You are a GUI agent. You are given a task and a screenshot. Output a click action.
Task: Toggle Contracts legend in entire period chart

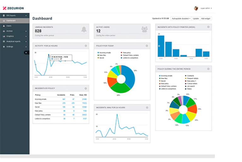tap(189, 76)
